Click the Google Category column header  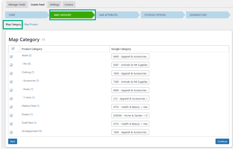121,49
